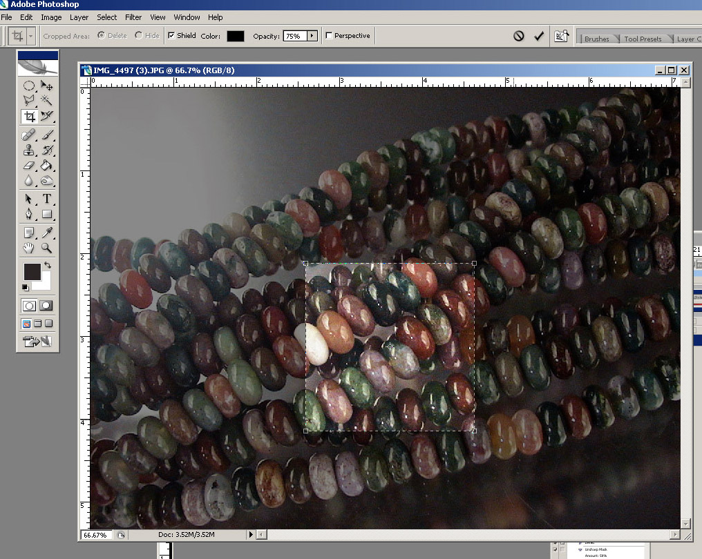Open the Select menu

point(106,17)
